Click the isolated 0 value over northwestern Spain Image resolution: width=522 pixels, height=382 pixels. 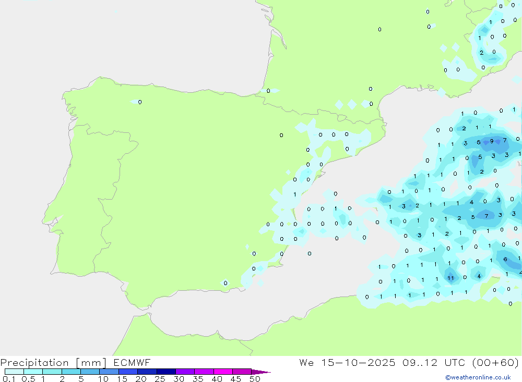click(139, 102)
